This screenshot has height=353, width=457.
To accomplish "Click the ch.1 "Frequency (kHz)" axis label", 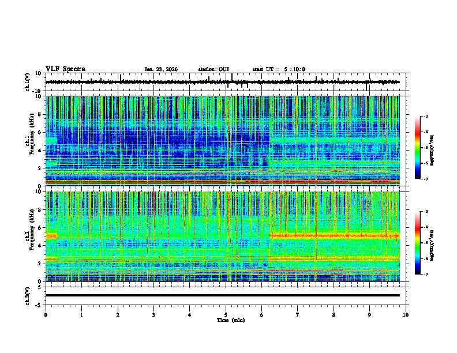I will coord(32,134).
